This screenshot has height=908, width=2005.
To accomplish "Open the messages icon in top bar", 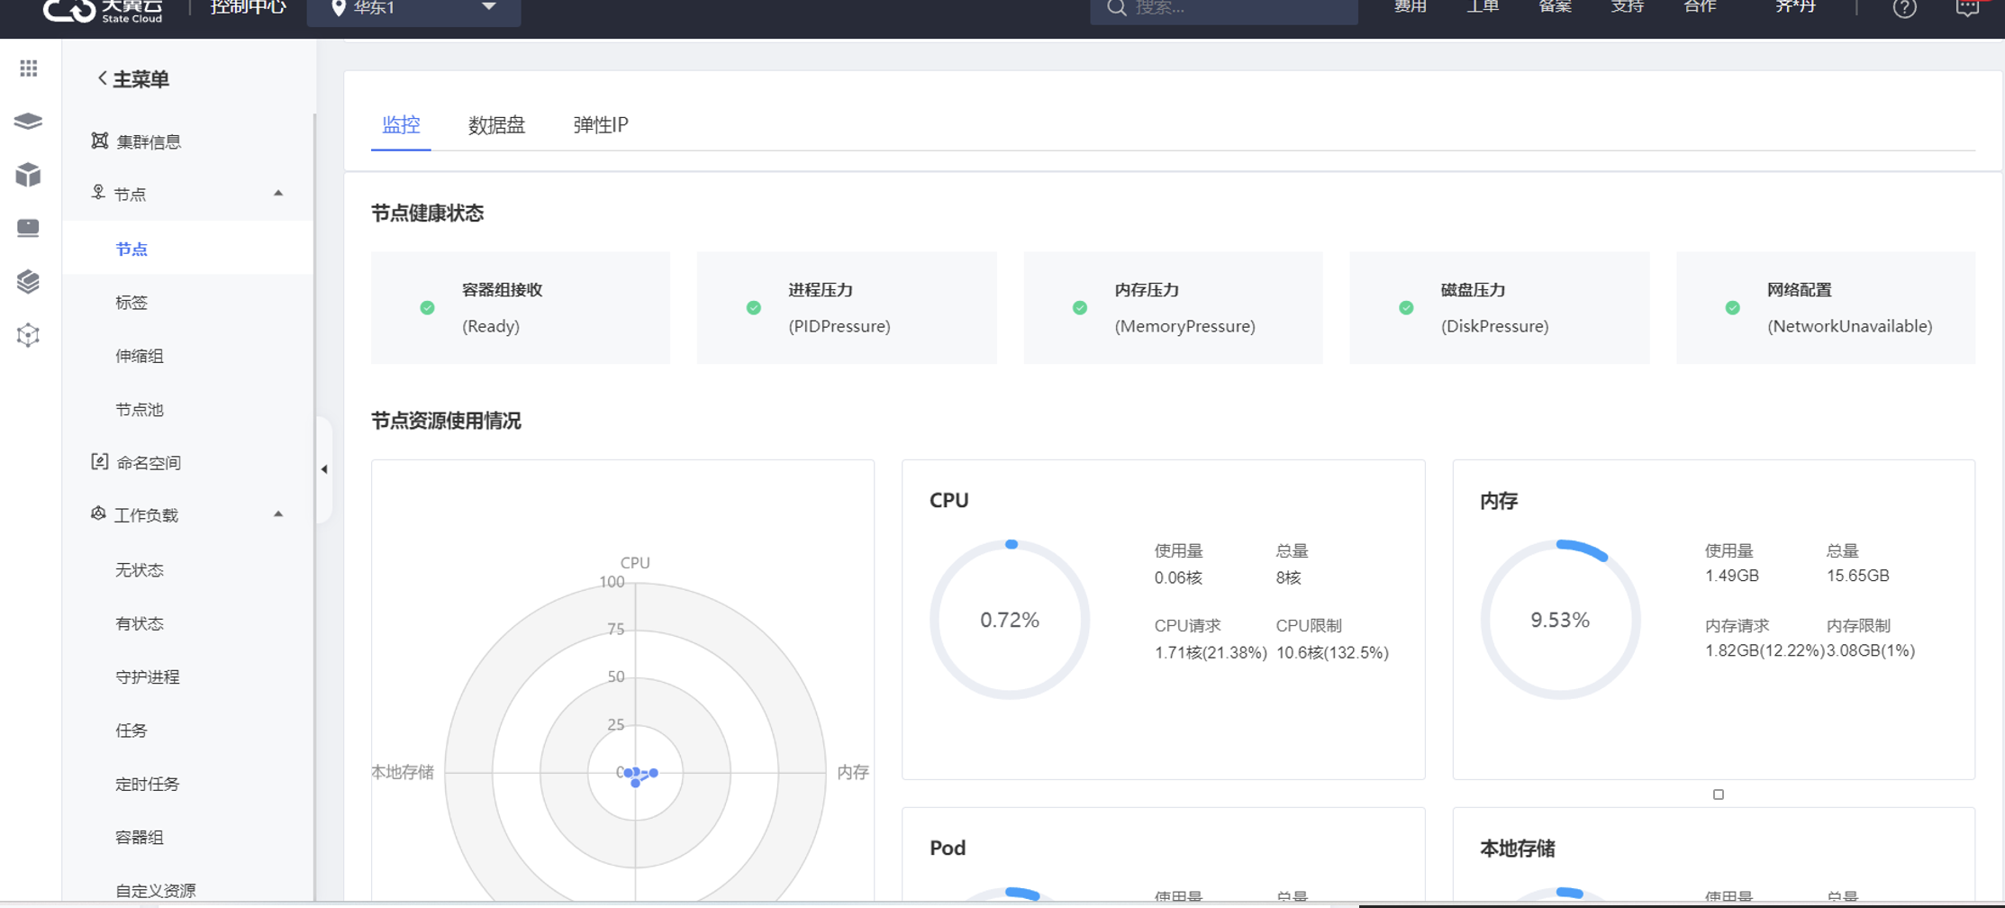I will click(1967, 8).
